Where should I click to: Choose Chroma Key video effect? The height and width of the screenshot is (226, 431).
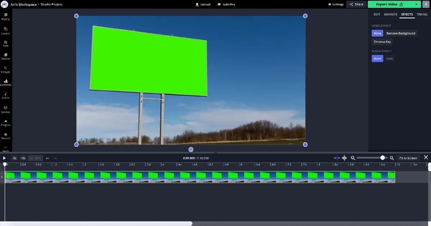click(x=382, y=42)
